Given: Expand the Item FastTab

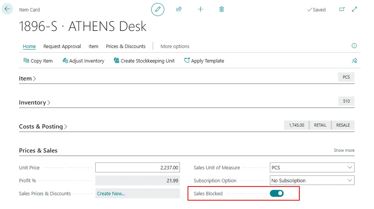Looking at the screenshot, I should tap(28, 79).
